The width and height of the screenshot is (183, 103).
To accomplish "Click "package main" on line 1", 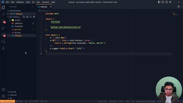I will [x=52, y=14].
